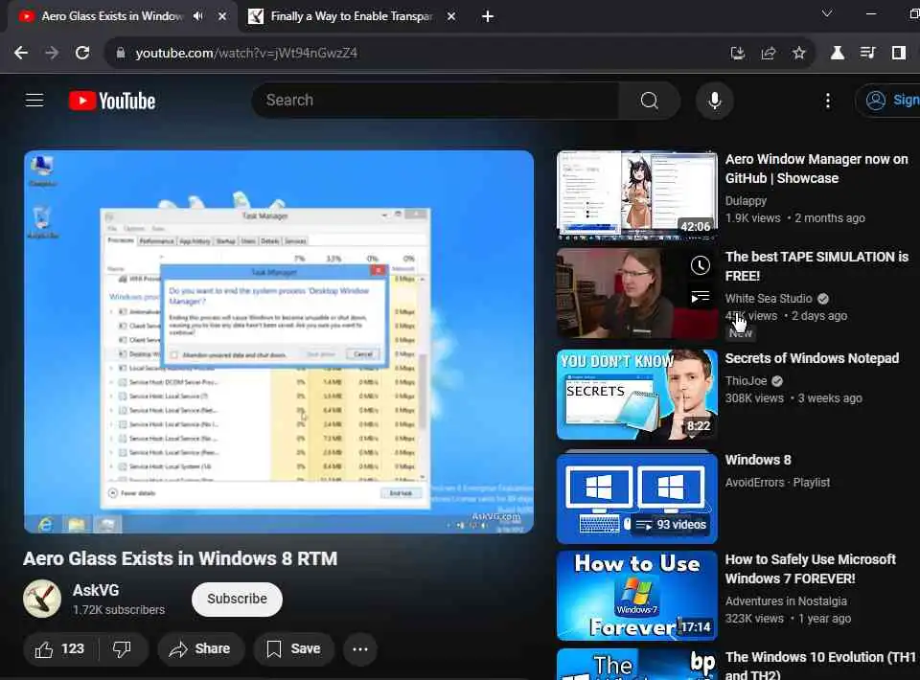Switch to Finally a Way to Enable tab
Viewport: 920px width, 680px height.
point(352,16)
